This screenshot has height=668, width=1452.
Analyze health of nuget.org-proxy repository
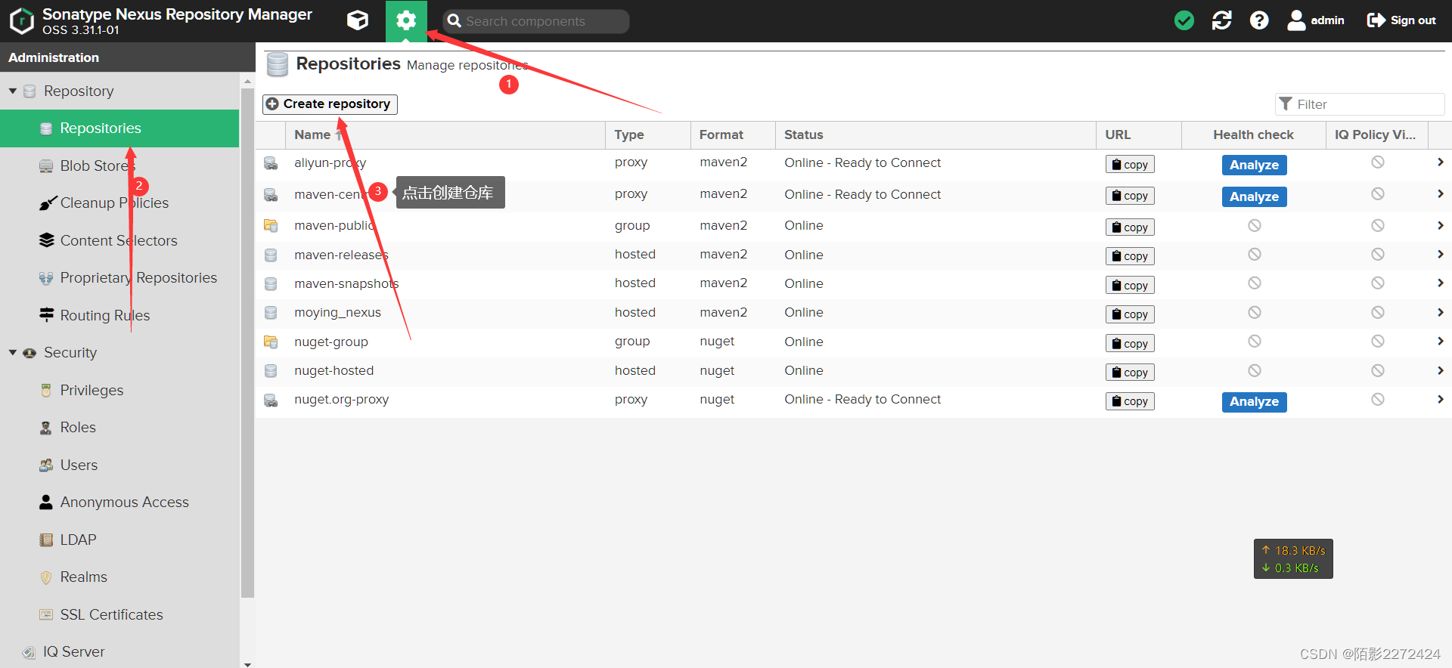click(1254, 401)
